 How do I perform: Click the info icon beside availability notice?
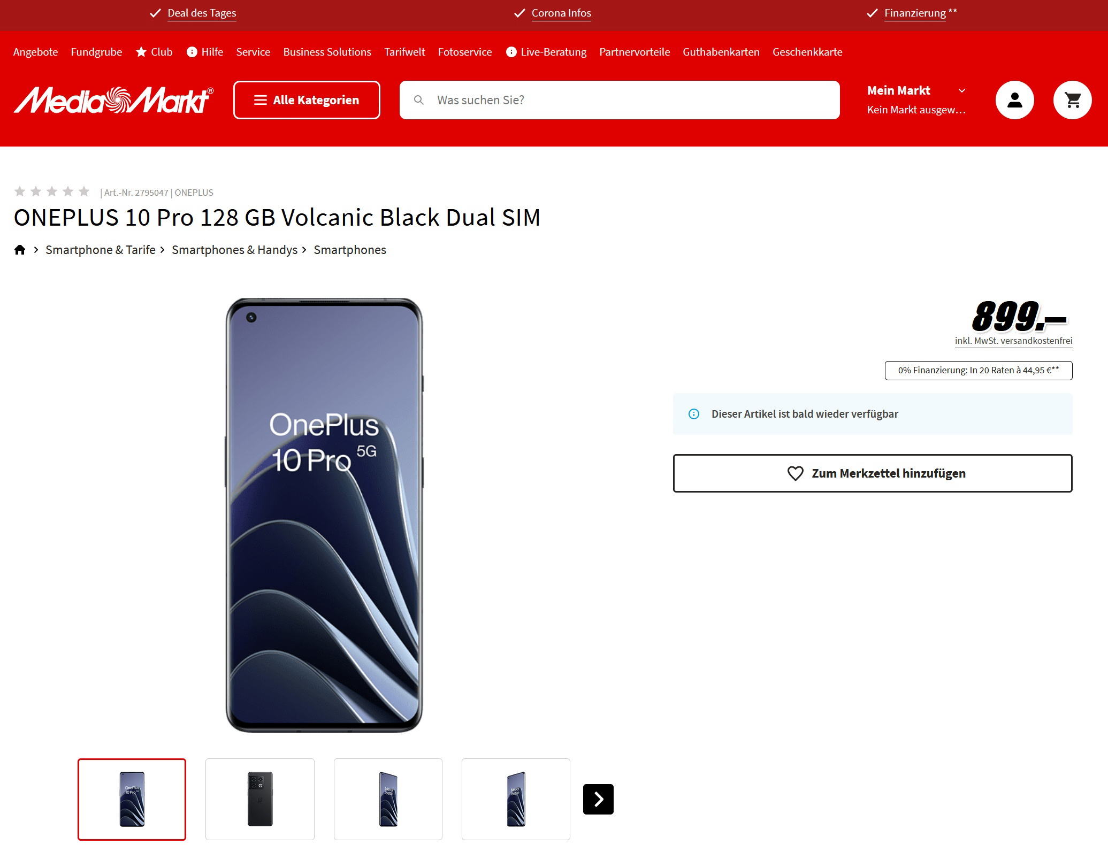(694, 414)
